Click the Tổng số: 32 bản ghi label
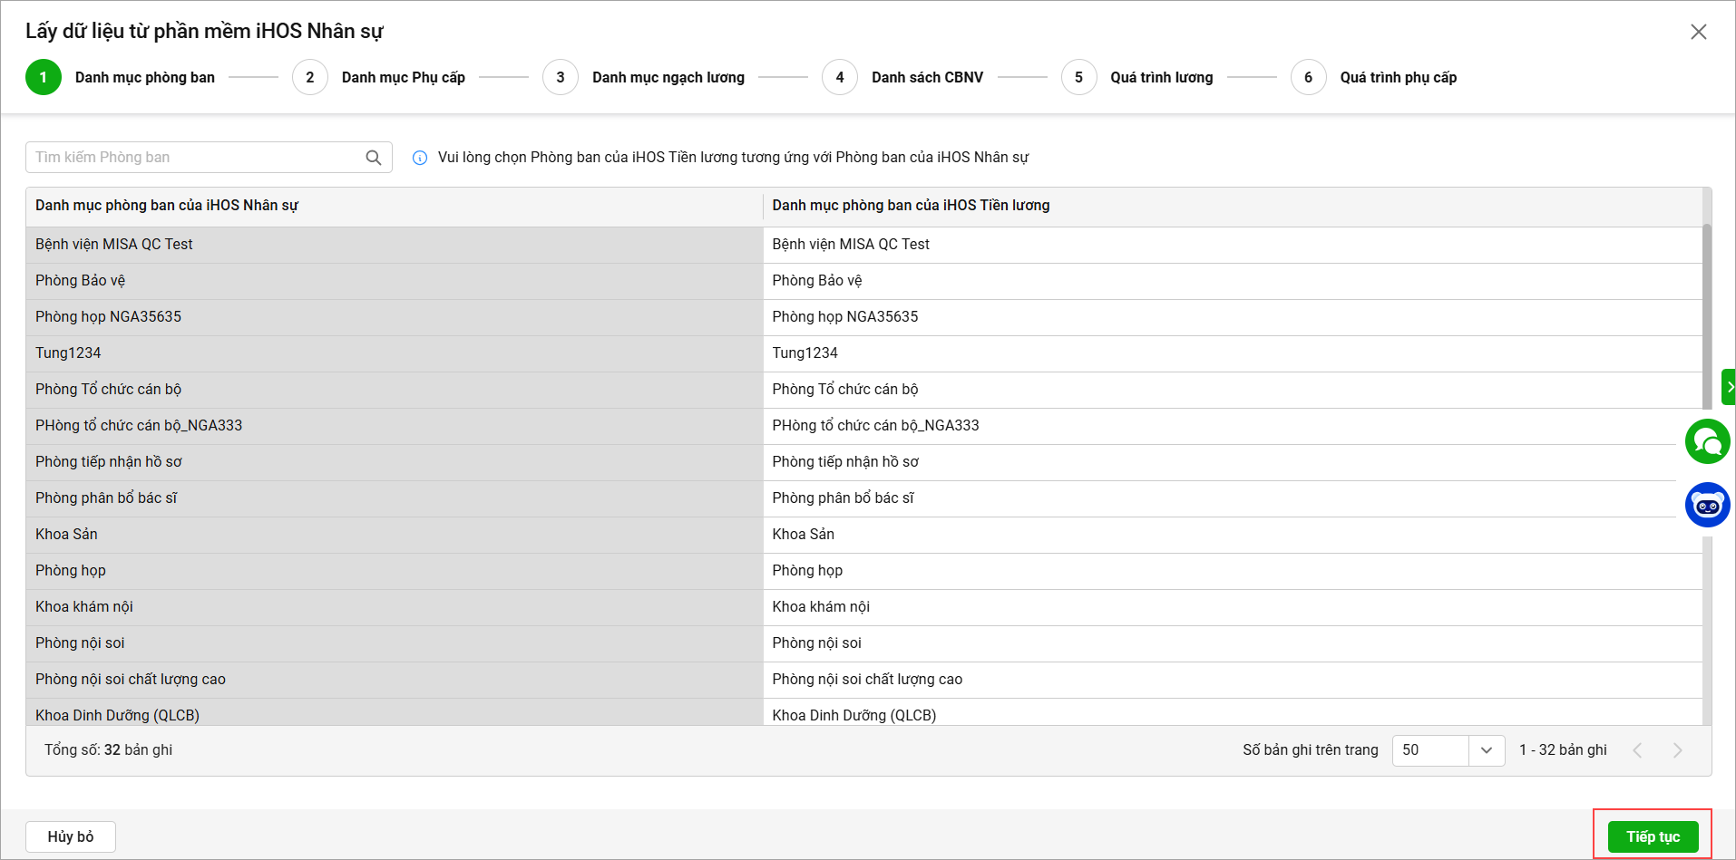This screenshot has width=1736, height=860. click(108, 750)
